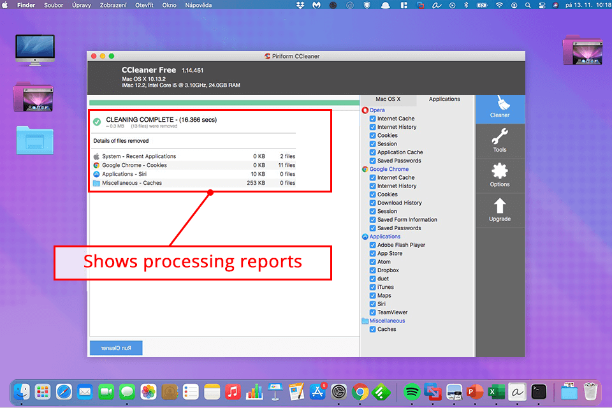
Task: Click the Upgrade arrow icon
Action: (x=500, y=205)
